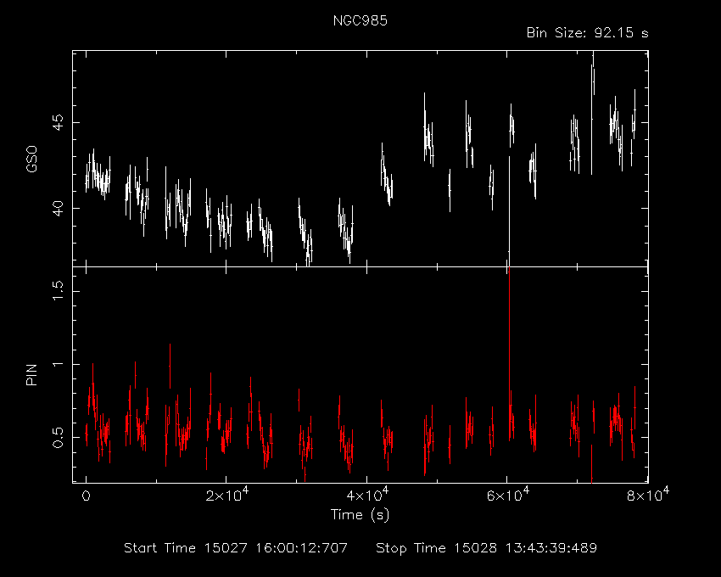Viewport: 721px width, 577px height.
Task: Click the 4×10^4 time tick label
Action: 367,495
